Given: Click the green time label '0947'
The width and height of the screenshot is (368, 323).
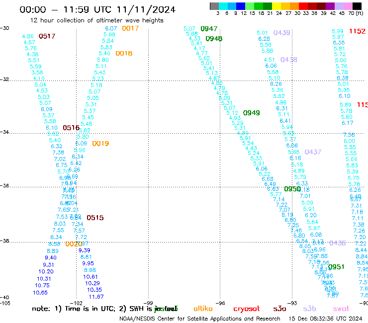Looking at the screenshot, I should [x=209, y=29].
